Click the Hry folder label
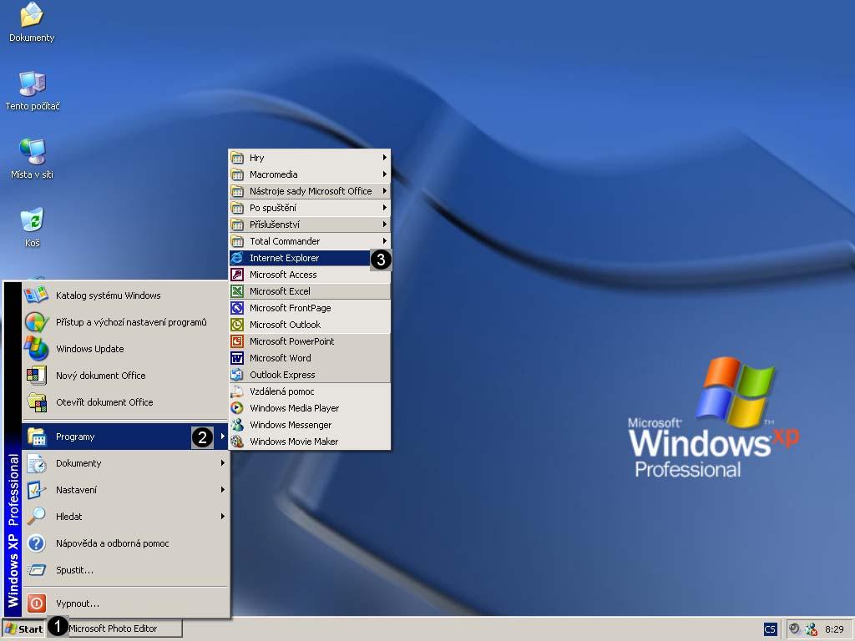 coord(257,158)
